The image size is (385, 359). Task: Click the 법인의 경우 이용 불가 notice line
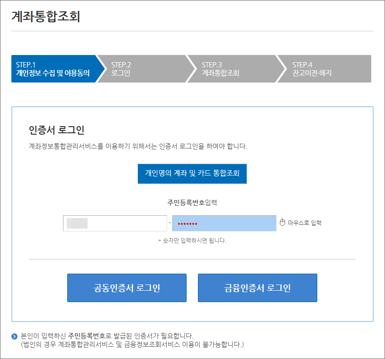[x=132, y=344]
